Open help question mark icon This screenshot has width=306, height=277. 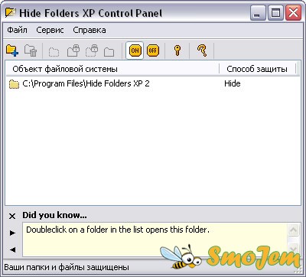coord(202,51)
